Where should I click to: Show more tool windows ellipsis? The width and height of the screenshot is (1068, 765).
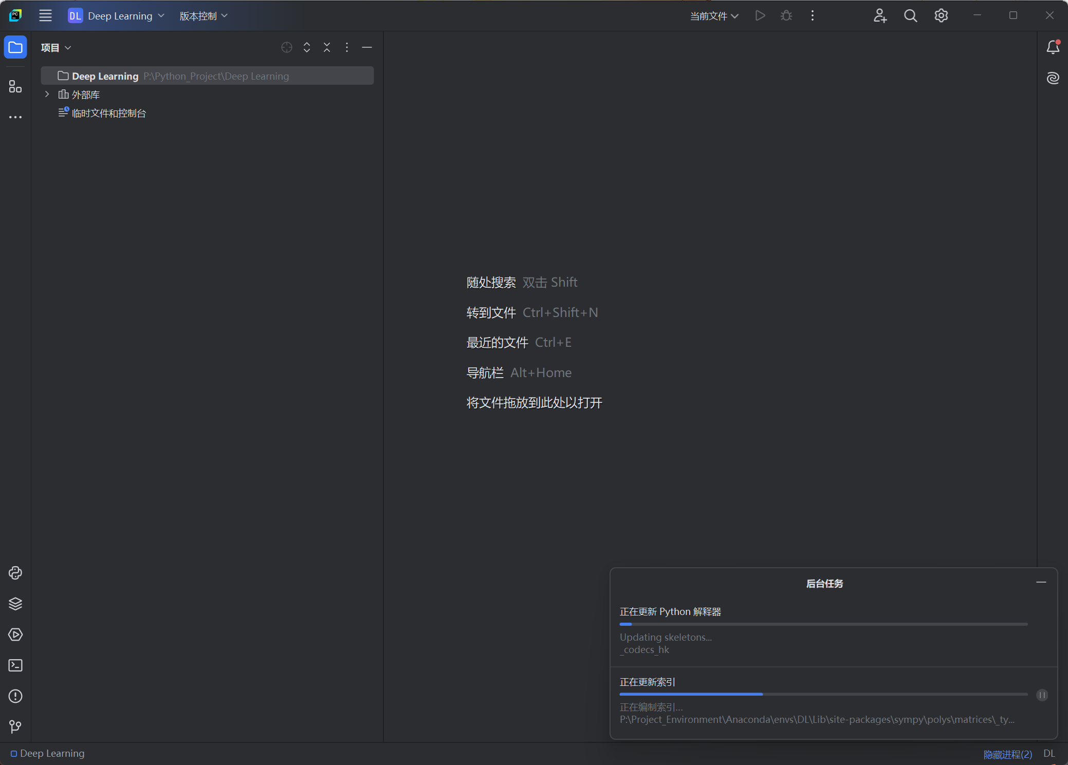coord(15,117)
